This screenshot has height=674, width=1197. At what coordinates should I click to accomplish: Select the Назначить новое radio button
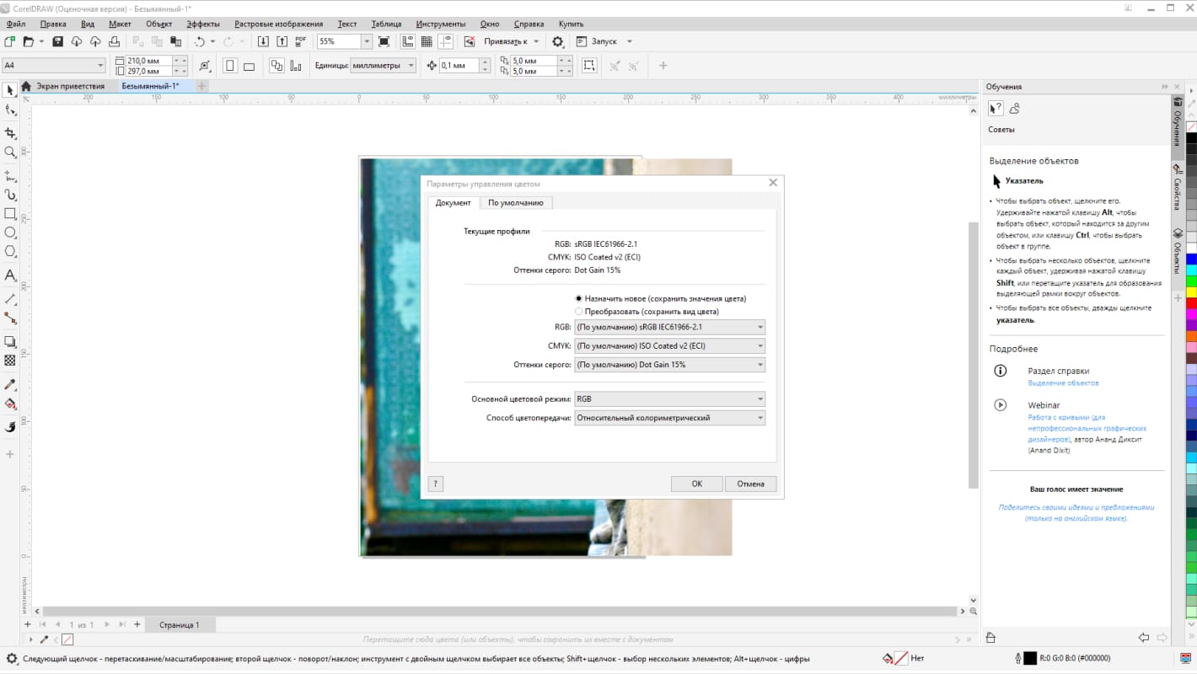pos(579,297)
